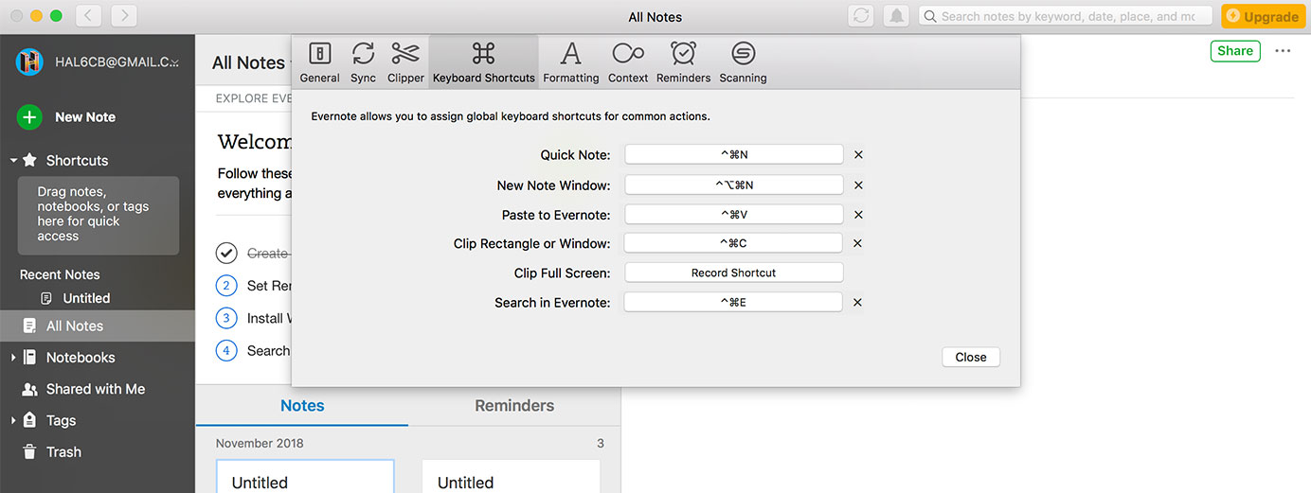Click the green New Note plus icon
This screenshot has width=1311, height=493.
pyautogui.click(x=29, y=116)
